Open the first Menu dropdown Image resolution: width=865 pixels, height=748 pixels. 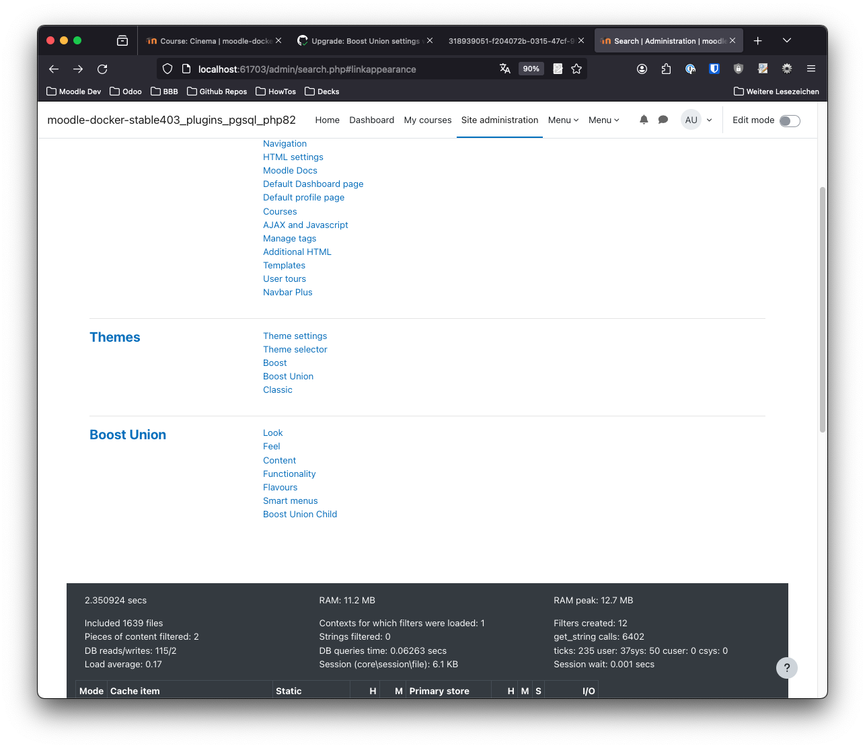tap(563, 120)
